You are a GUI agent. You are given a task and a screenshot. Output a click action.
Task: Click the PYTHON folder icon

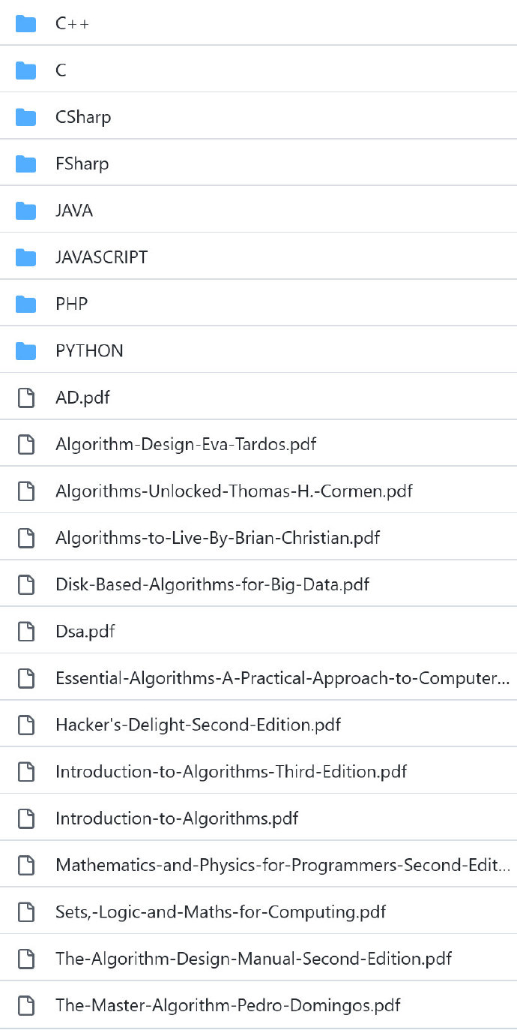click(25, 351)
